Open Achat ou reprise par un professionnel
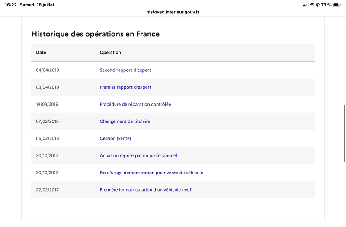346x227 pixels. (x=138, y=156)
